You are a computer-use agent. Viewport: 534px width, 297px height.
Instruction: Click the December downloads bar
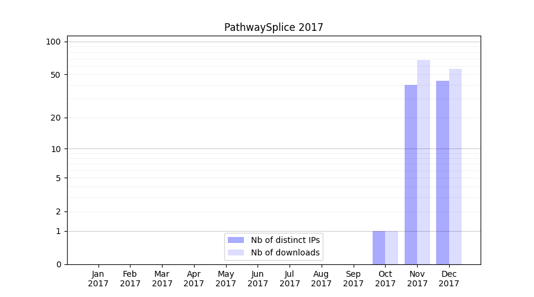455,166
